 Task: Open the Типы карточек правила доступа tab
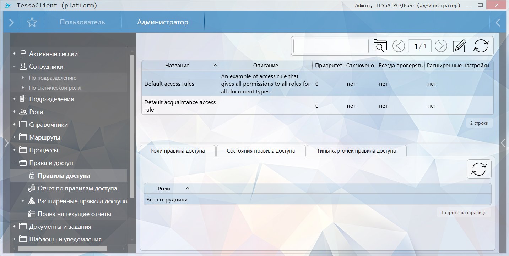356,151
